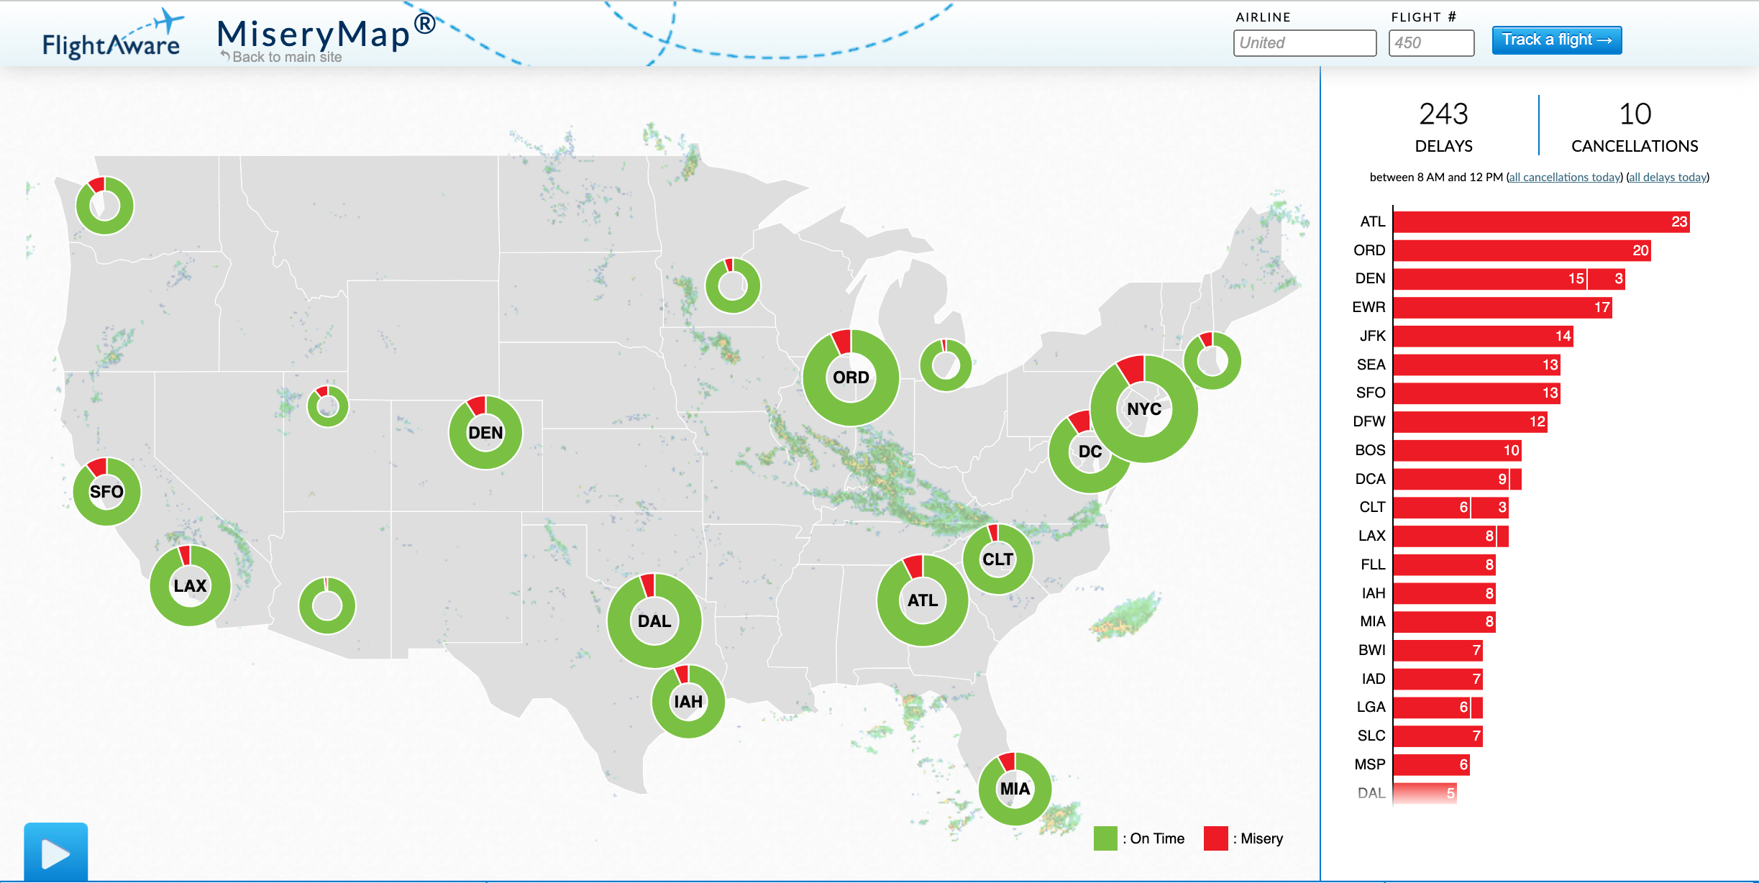Click the ORD bar showing 20 delays

pyautogui.click(x=1522, y=250)
